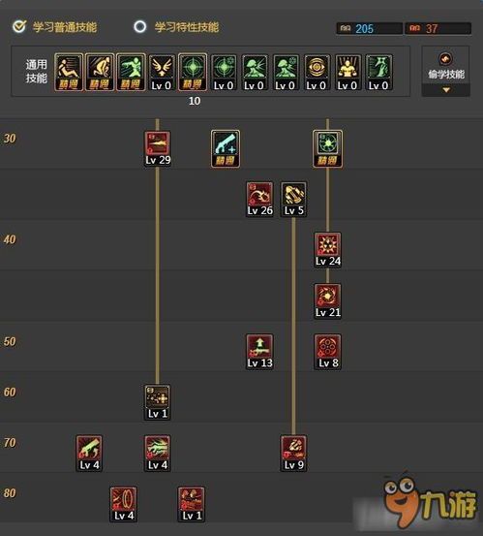The width and height of the screenshot is (483, 536).
Task: Click the winged Lv 0 common skill icon
Action: (x=162, y=72)
